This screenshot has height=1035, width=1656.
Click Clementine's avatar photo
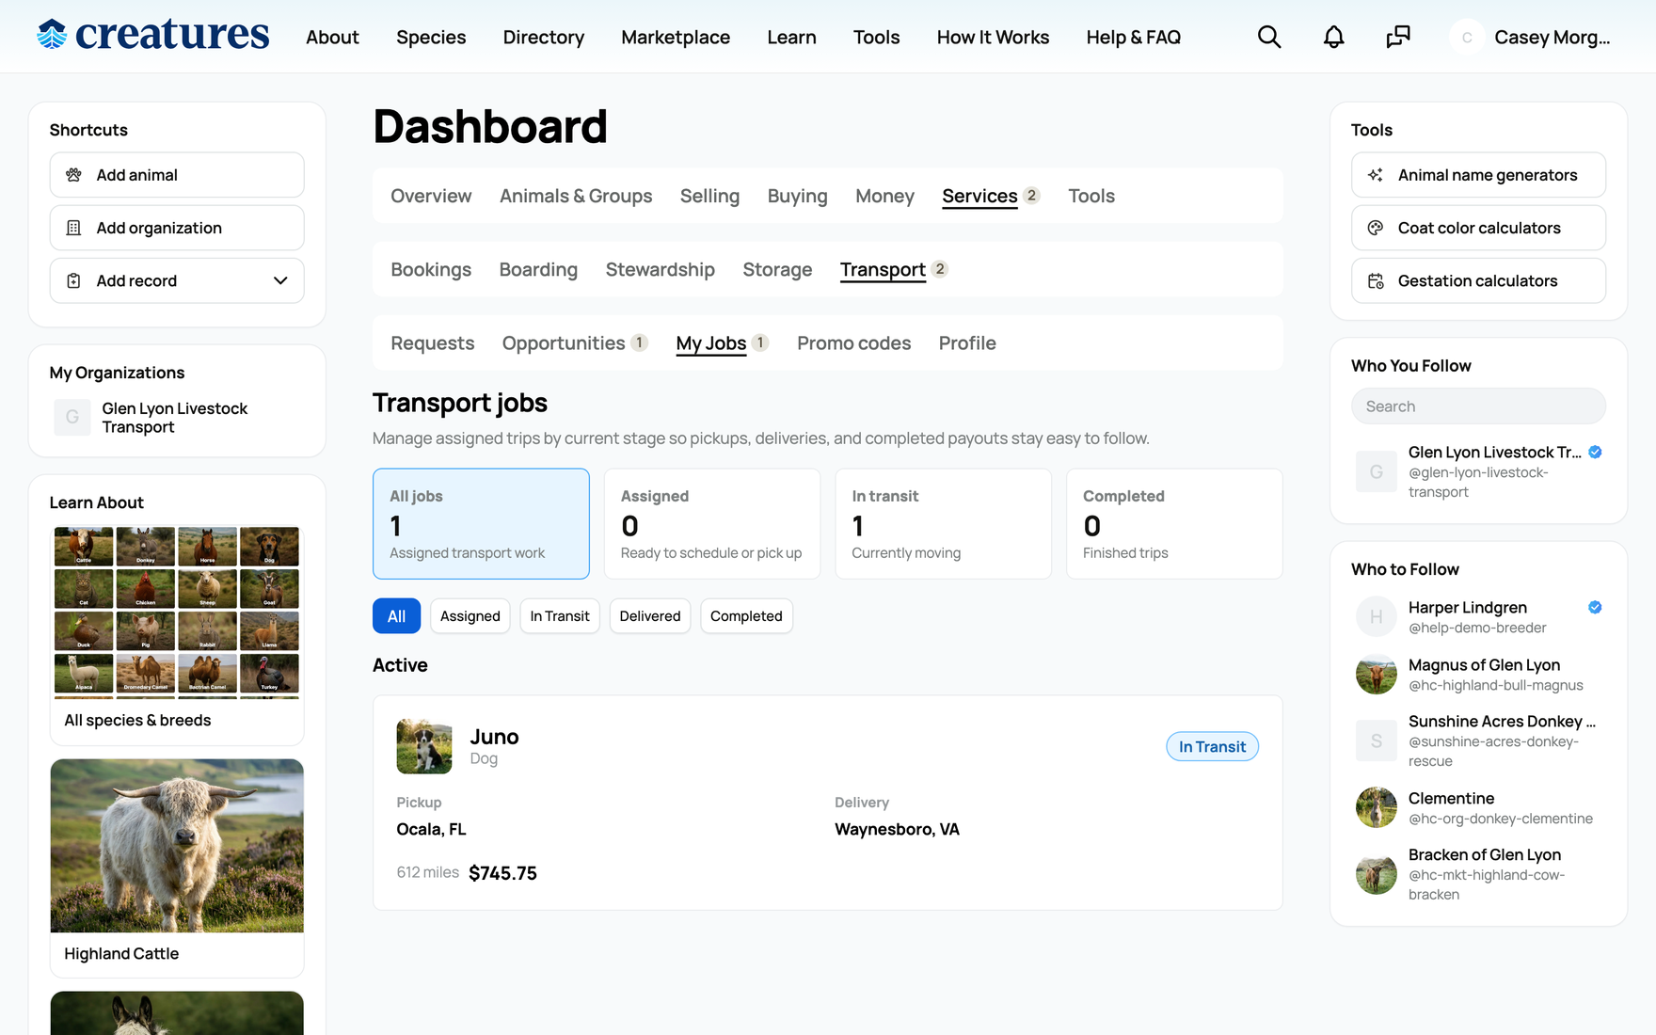(x=1376, y=807)
